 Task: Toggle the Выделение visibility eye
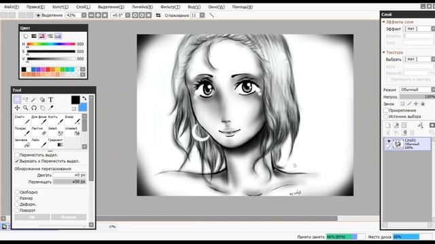tap(38, 15)
